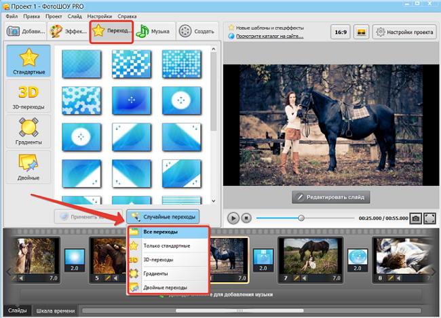Click the bubble transition before slide 8
Viewport: 441px width, 318px height.
[358, 260]
